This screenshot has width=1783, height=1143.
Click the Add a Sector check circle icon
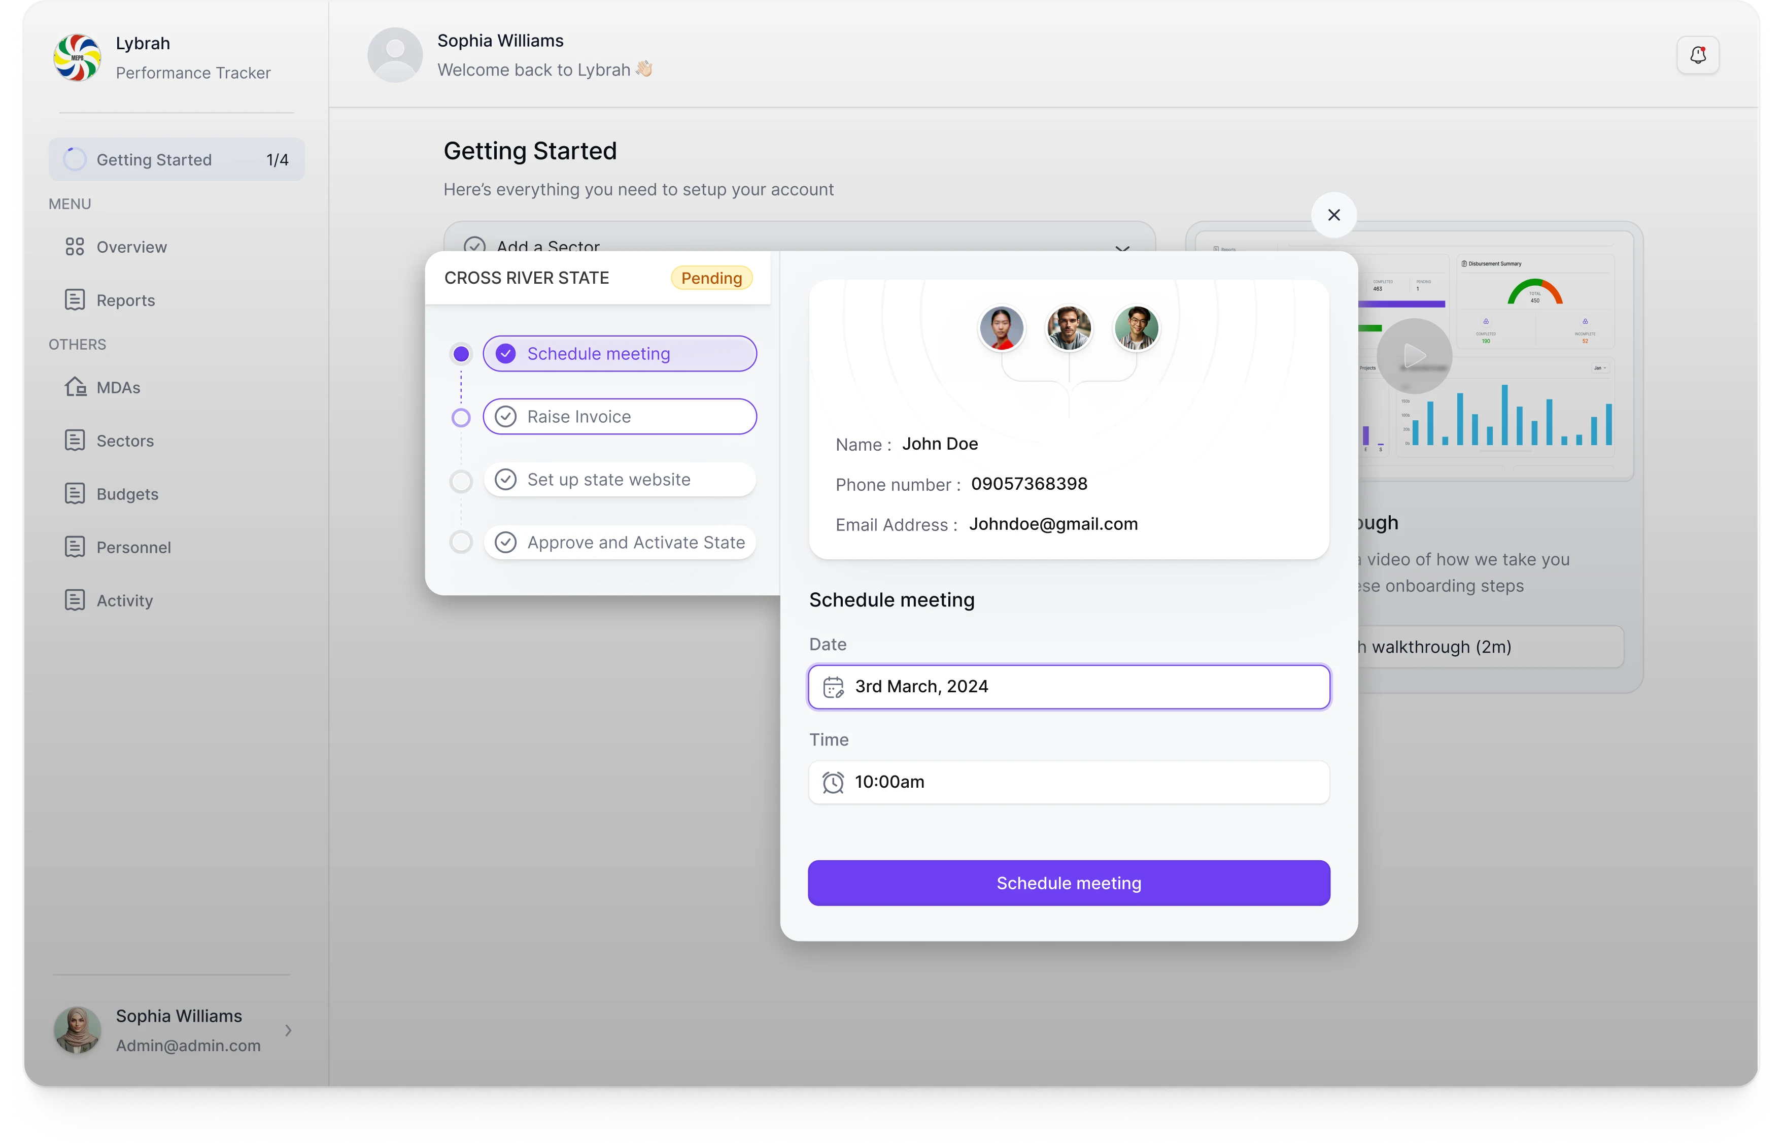[474, 246]
